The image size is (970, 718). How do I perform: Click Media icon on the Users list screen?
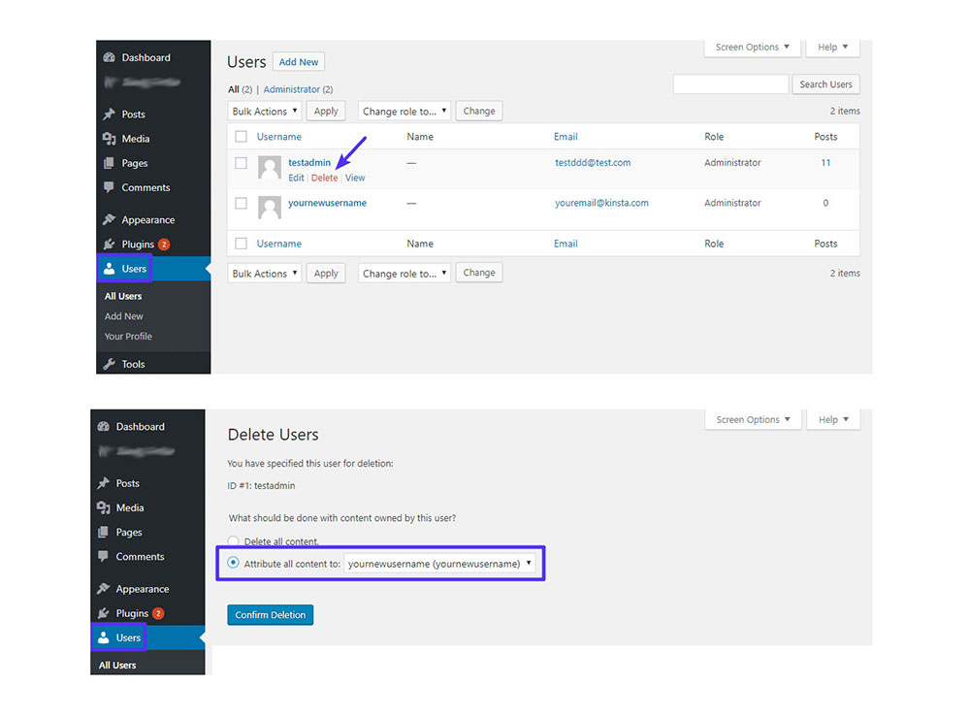pyautogui.click(x=110, y=139)
